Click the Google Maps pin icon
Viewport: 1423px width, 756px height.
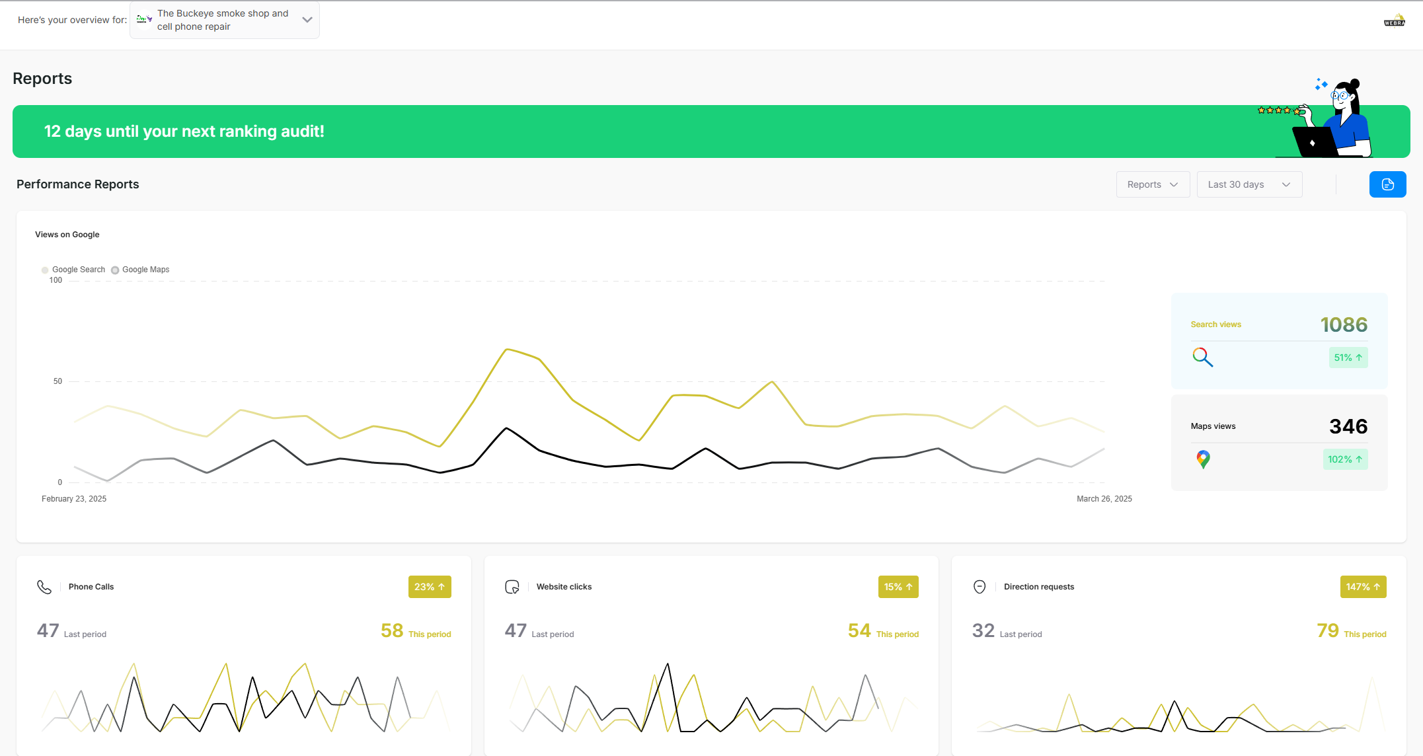coord(1203,459)
